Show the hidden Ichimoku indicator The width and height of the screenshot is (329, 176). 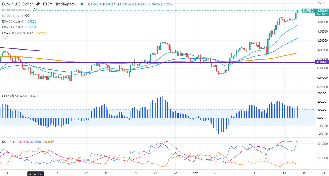(x=35, y=10)
